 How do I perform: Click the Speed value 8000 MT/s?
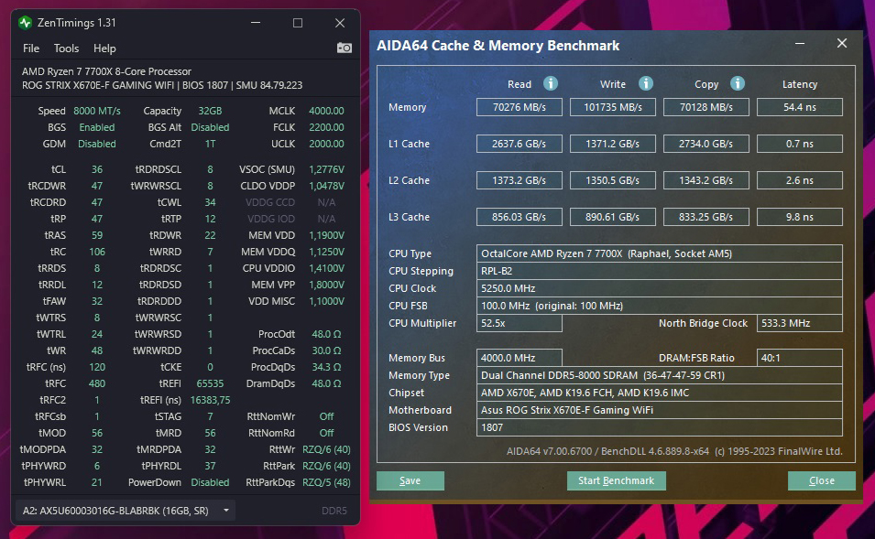click(97, 111)
